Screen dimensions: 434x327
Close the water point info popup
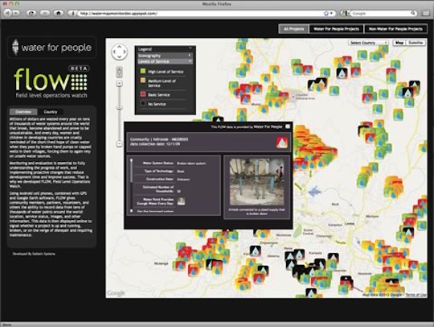click(288, 126)
